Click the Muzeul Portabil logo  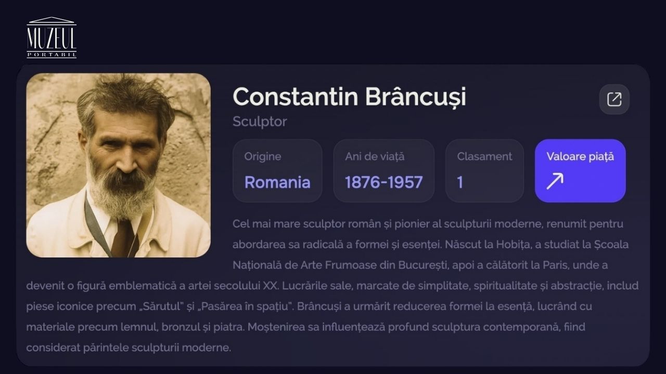[52, 37]
